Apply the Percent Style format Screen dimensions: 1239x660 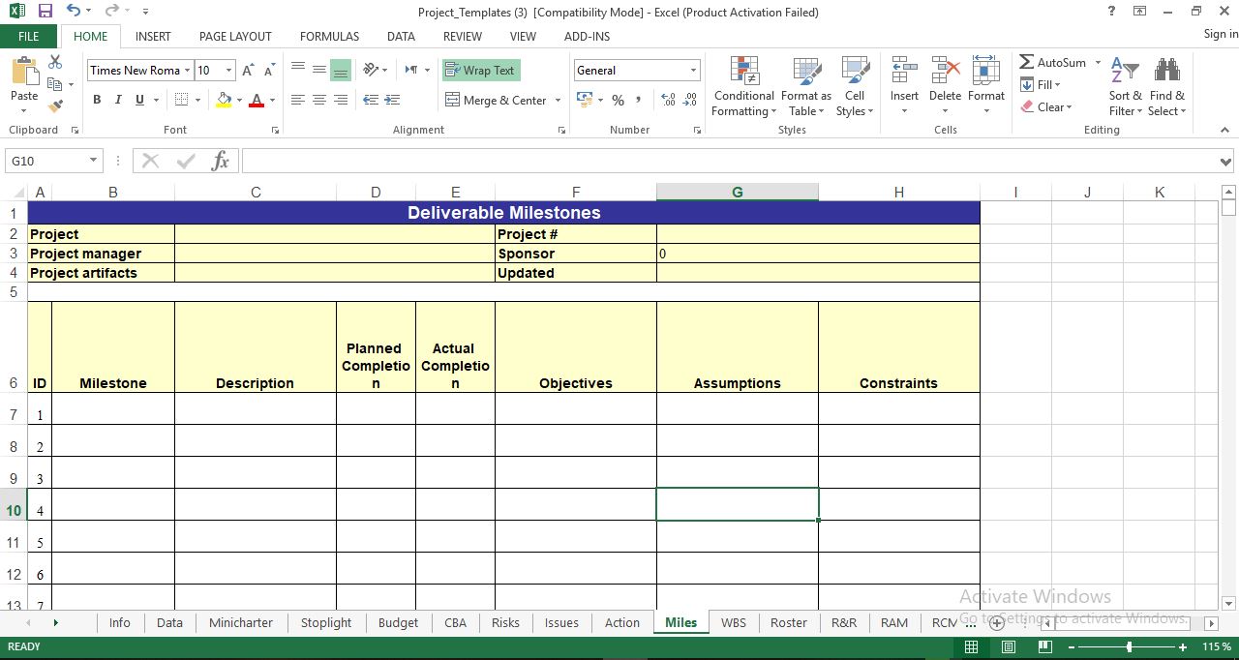point(617,100)
